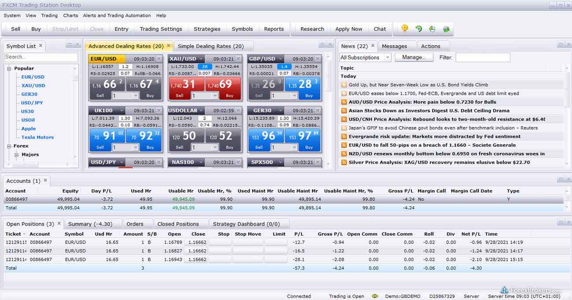Click connection status icon in status bar

pos(375,296)
